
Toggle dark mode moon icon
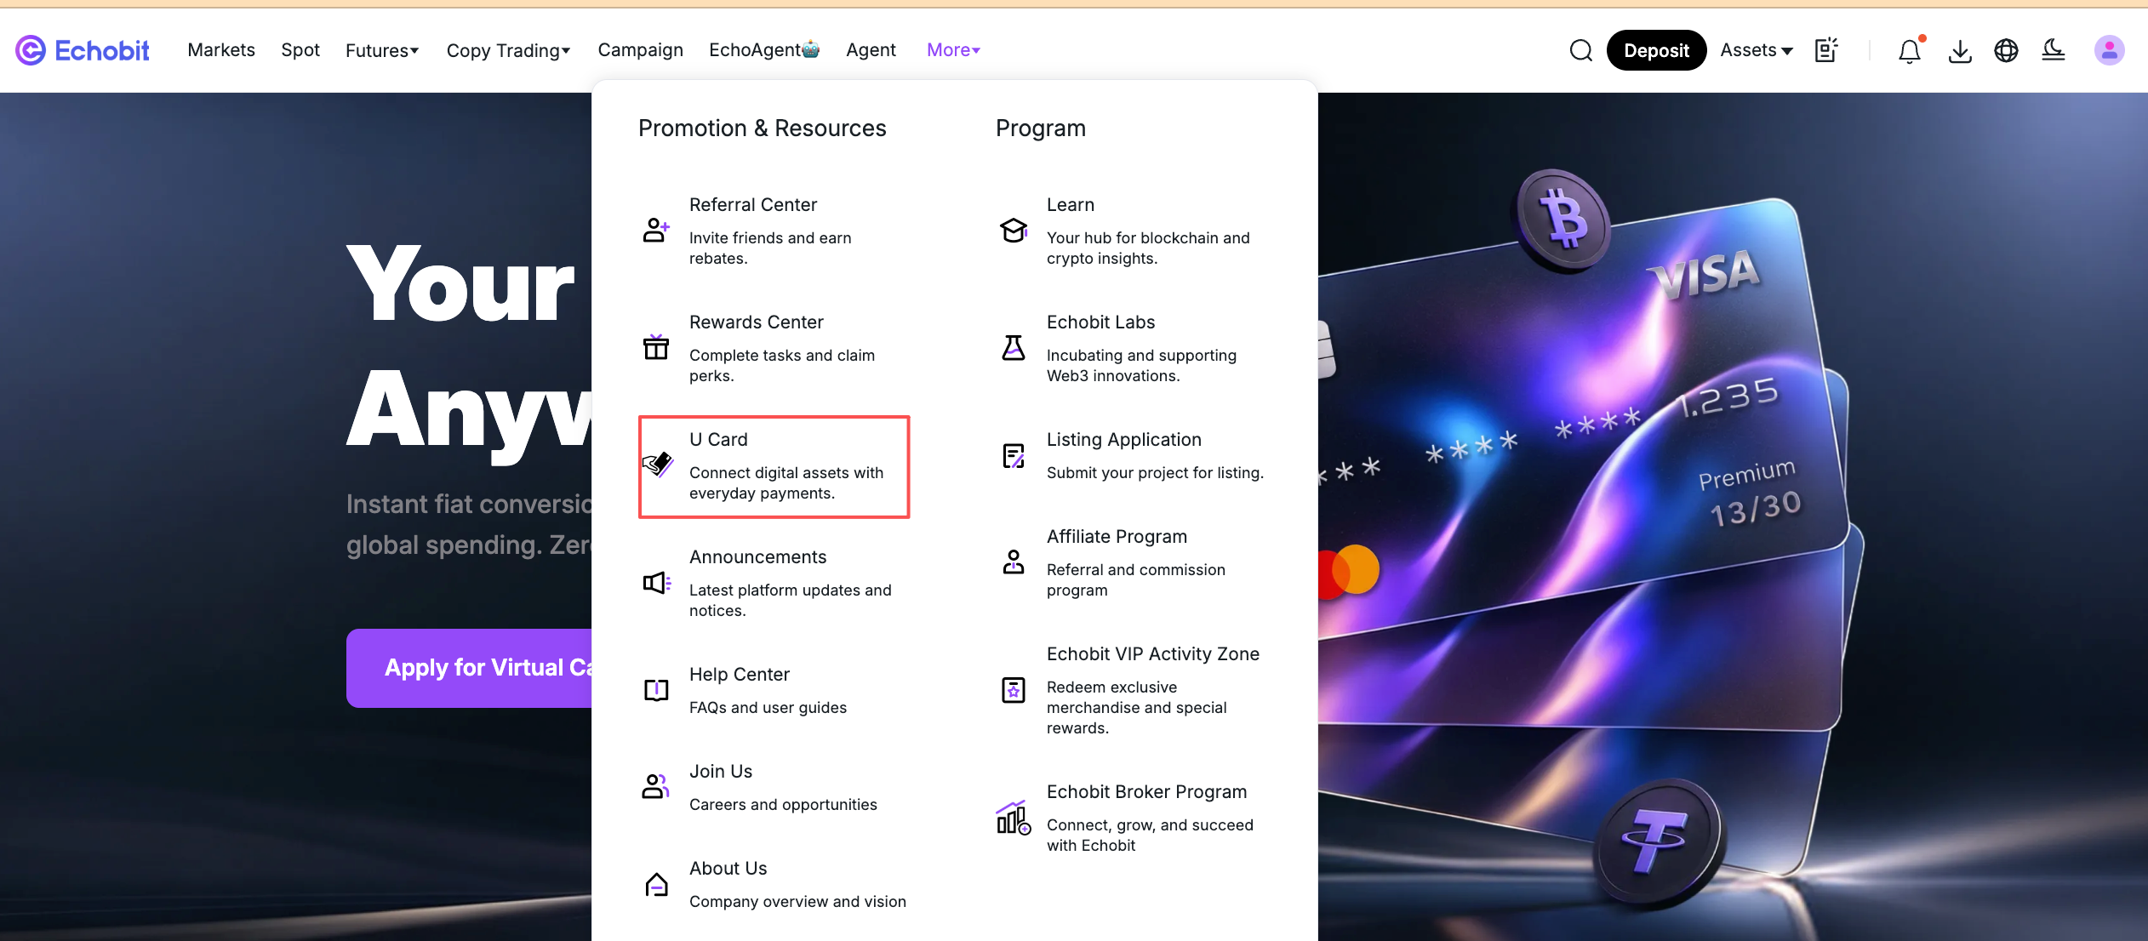(x=2053, y=50)
